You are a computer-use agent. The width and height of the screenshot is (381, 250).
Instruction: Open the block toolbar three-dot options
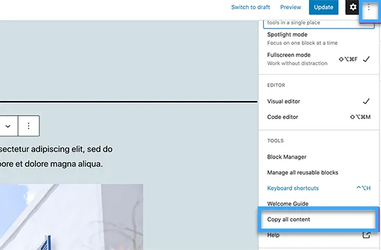coord(28,126)
